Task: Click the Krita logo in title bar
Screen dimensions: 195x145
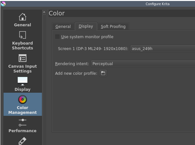Action: coord(3,4)
